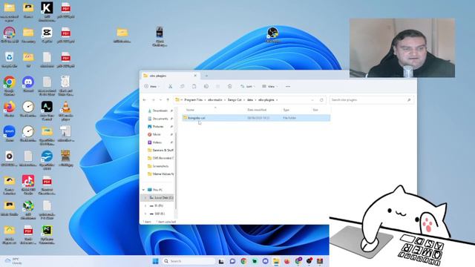Image resolution: width=475 pixels, height=267 pixels.
Task: Expand the D: drive node
Action: tap(145, 206)
